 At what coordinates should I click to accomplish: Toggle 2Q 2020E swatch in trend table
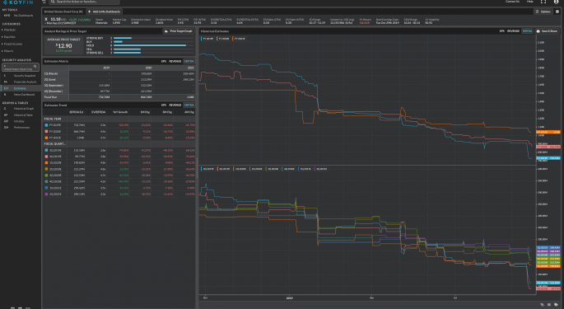point(46,169)
